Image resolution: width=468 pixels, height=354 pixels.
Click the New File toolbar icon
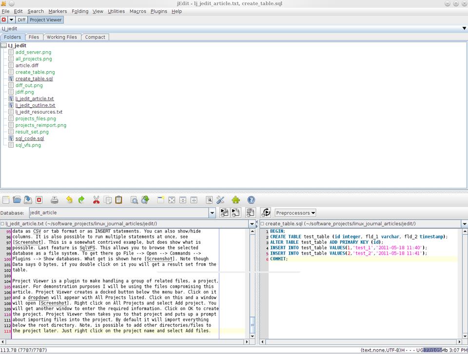(x=6, y=200)
